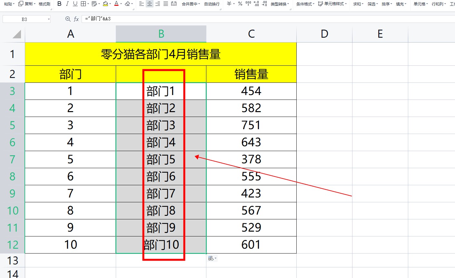Toggle bold formatting (B)
Viewport: 455px width, 278px height.
tap(59, 4)
